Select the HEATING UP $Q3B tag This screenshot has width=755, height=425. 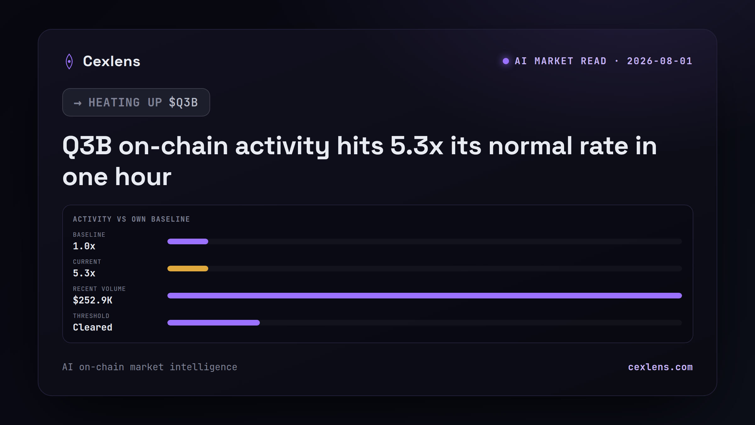tap(136, 102)
